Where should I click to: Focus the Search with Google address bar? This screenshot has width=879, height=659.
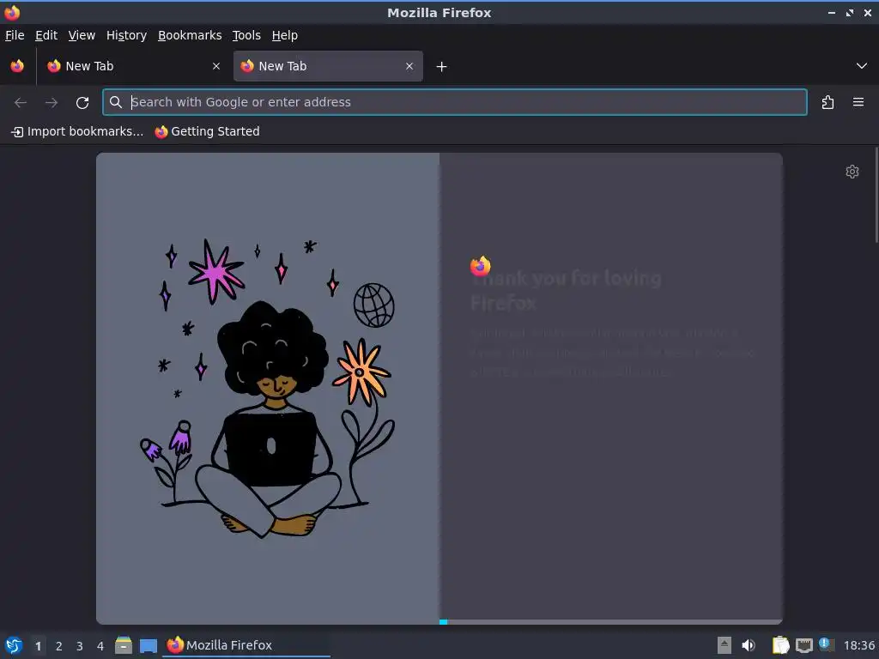click(x=455, y=102)
